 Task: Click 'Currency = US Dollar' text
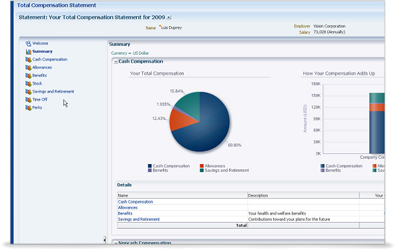130,53
